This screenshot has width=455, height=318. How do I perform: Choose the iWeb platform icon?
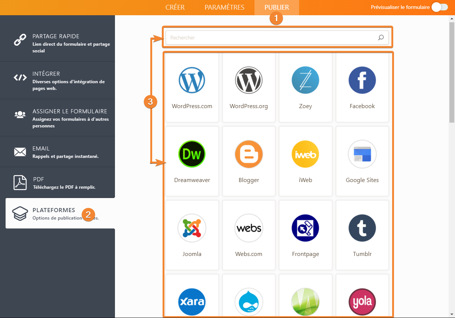[x=305, y=154]
